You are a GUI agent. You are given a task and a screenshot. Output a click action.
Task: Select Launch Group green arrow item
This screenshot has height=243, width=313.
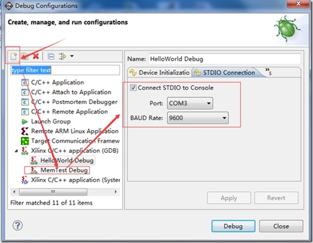point(46,121)
